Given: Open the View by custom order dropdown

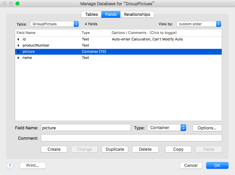Looking at the screenshot, I should pos(199,24).
